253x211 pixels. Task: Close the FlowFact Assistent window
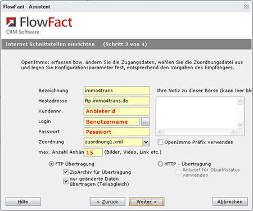[246, 7]
